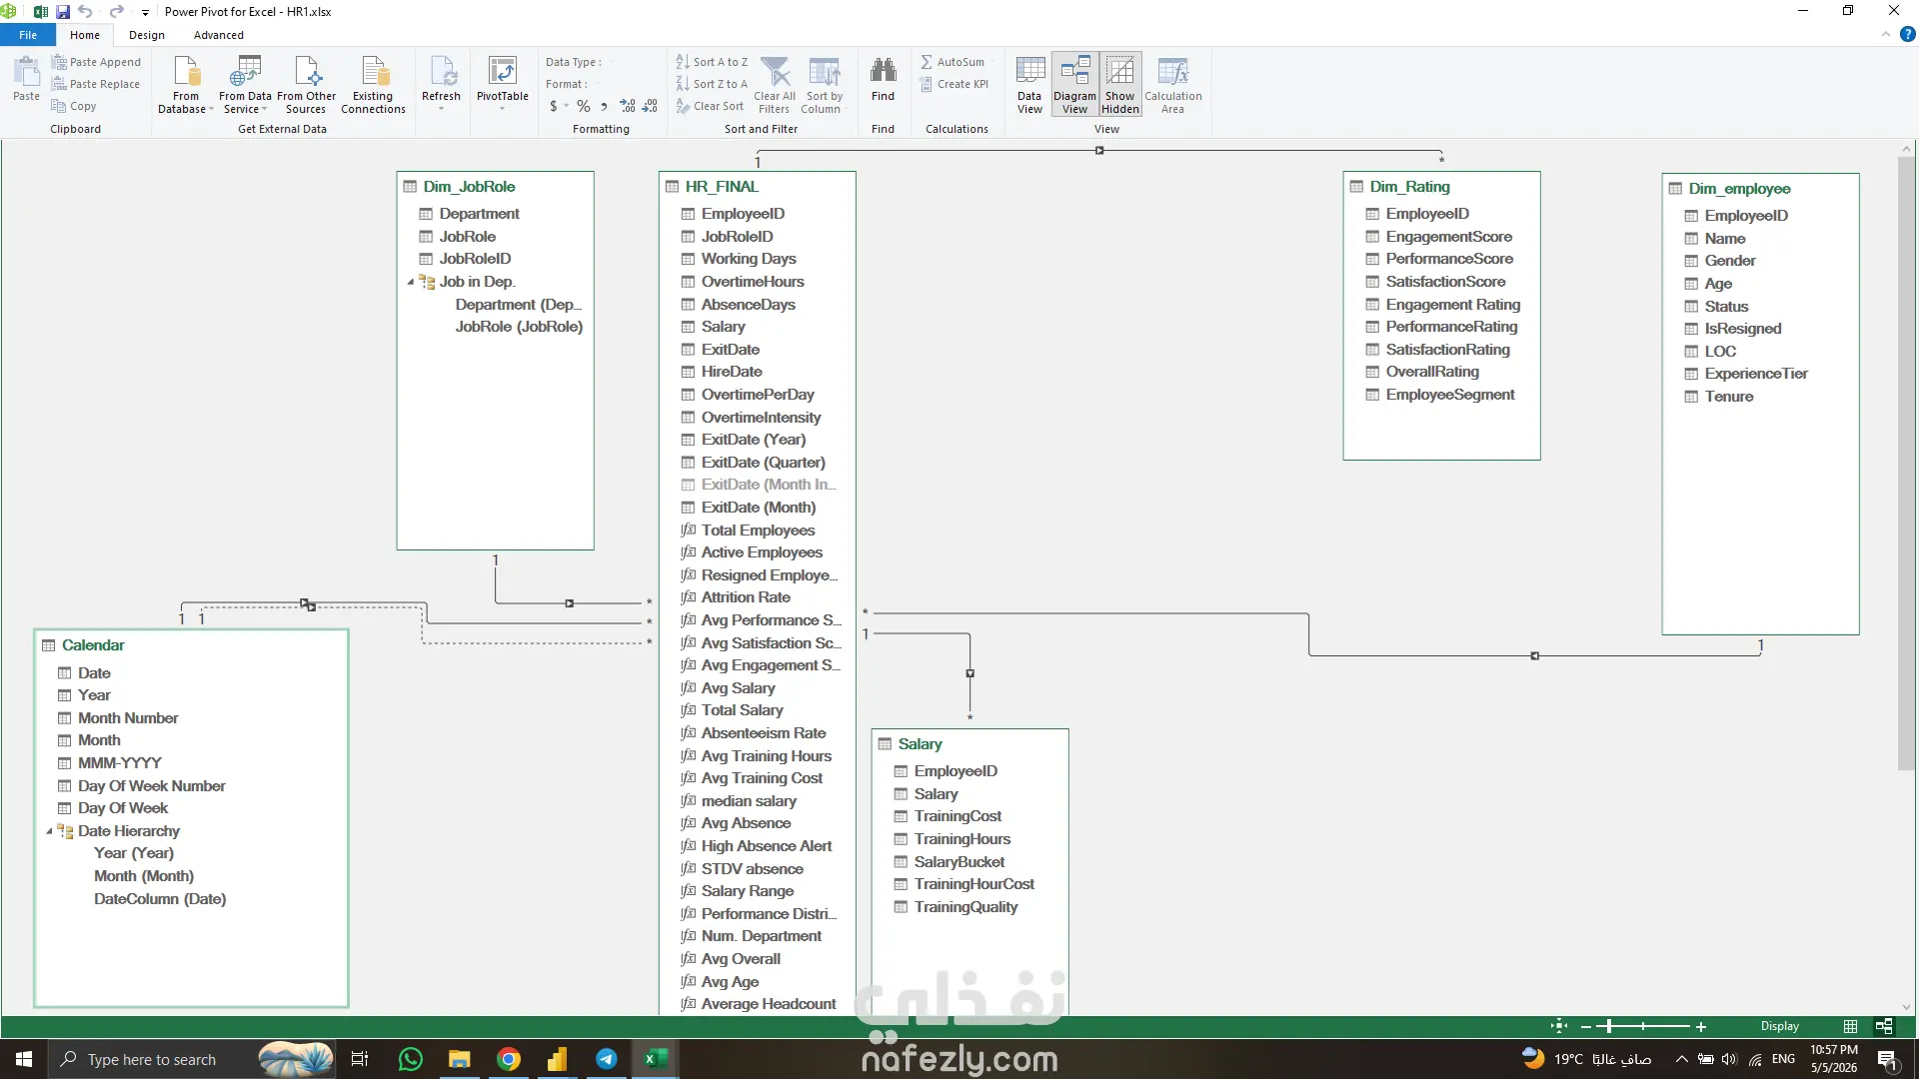Click Create KPI

click(x=954, y=84)
